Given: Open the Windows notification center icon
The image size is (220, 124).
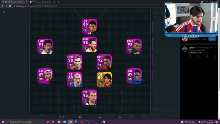Looking at the screenshot, I should (217, 122).
